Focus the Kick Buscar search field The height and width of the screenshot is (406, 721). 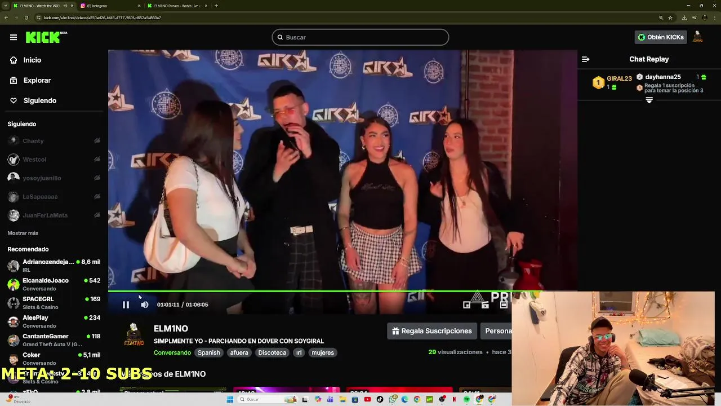(360, 37)
